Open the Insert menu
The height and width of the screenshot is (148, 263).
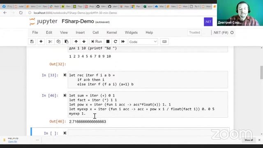(80, 32)
